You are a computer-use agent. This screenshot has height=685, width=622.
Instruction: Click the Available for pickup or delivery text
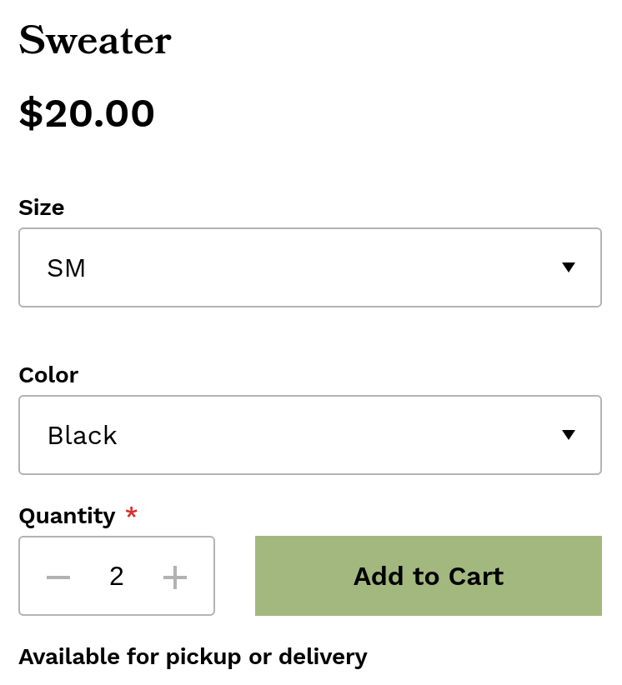[193, 657]
